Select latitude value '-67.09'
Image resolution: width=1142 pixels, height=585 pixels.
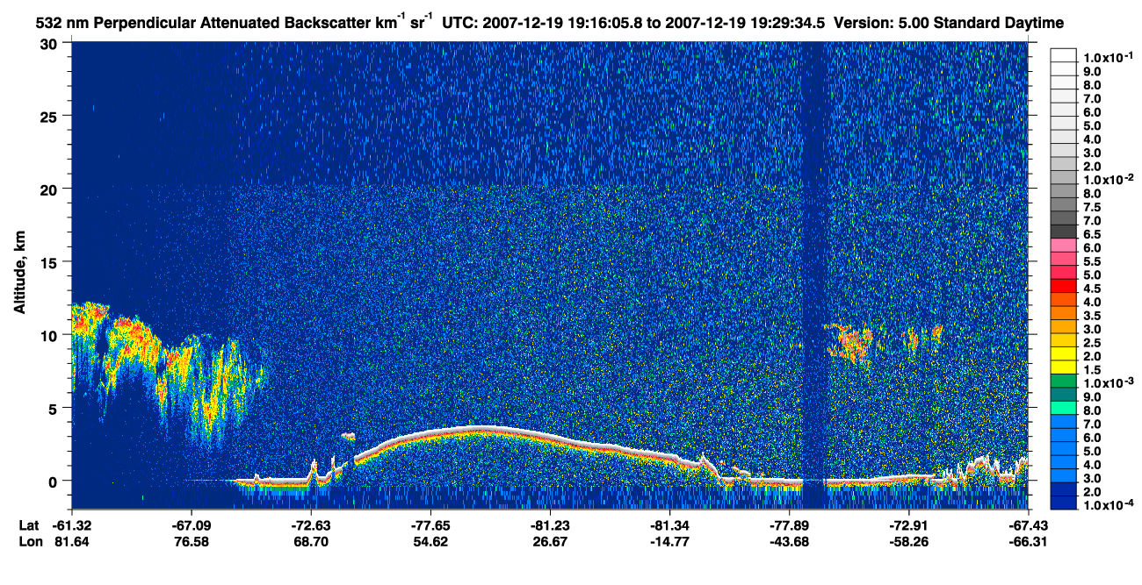coord(192,525)
